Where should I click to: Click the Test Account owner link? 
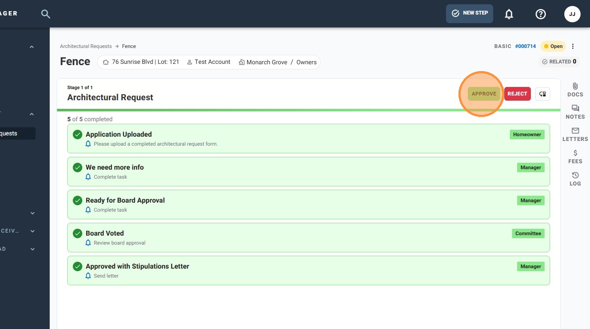point(209,62)
